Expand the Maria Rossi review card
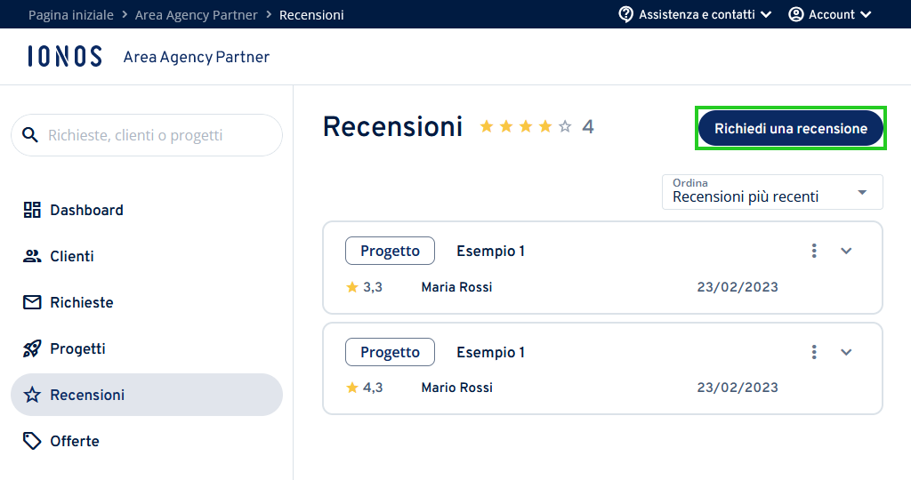Image resolution: width=911 pixels, height=480 pixels. click(846, 251)
